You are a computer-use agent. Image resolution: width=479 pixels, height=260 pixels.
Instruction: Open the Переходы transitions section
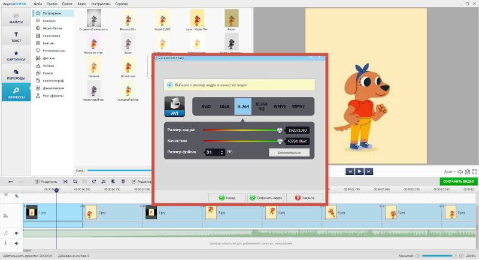16,74
